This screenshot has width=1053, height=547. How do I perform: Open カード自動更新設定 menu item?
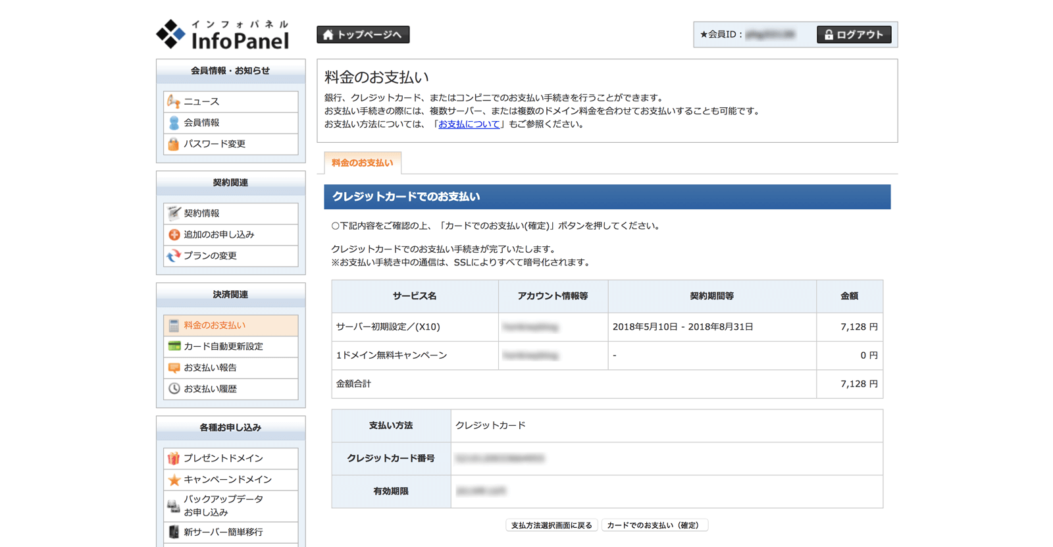pos(231,346)
